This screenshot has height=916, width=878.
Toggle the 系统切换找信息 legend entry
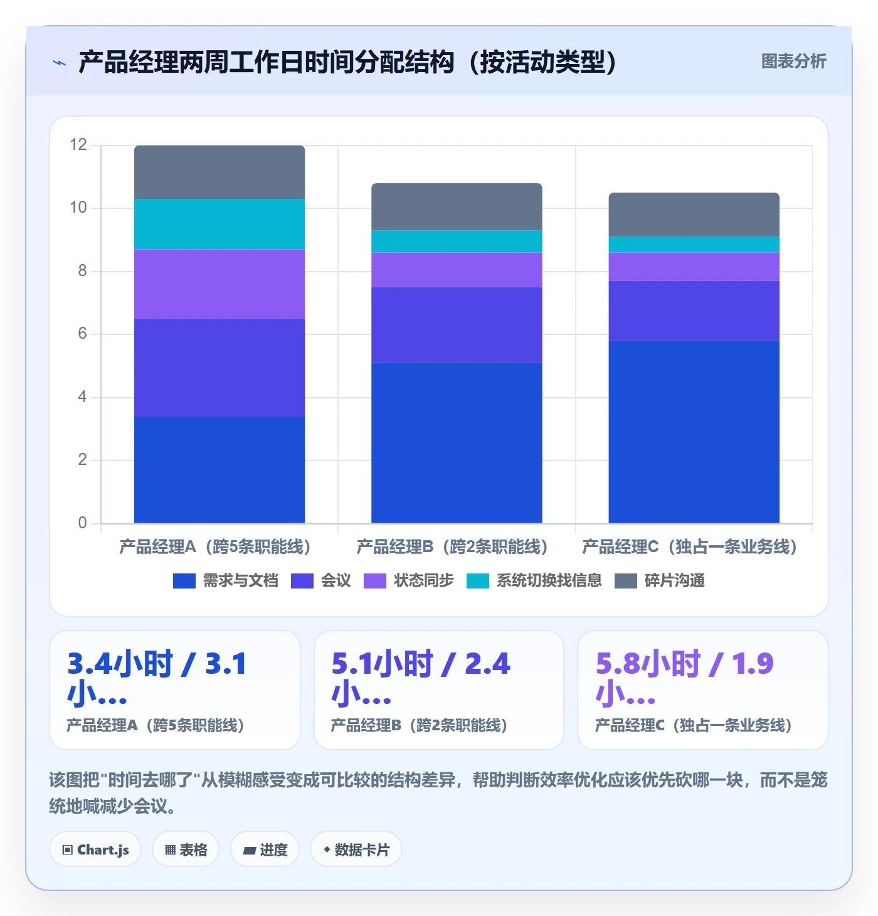(x=534, y=581)
